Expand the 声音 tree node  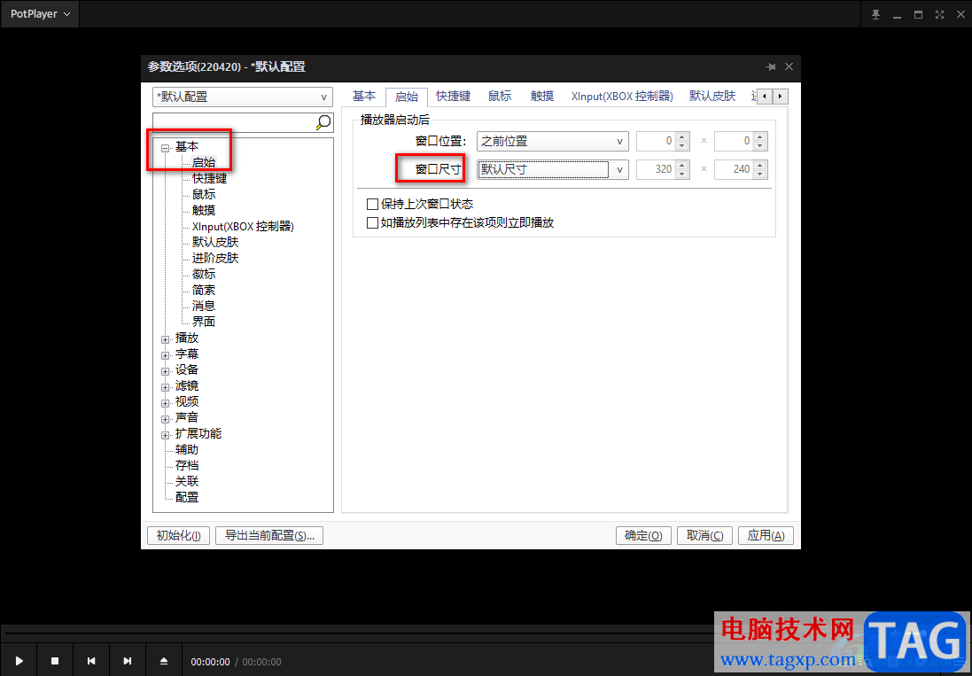coord(166,419)
